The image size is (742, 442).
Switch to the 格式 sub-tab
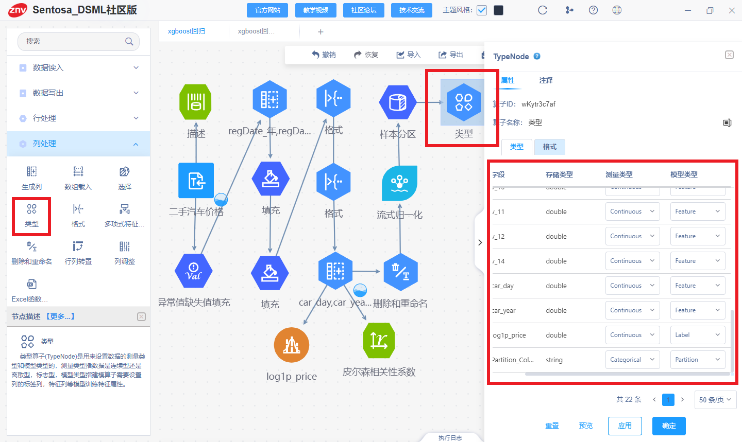pos(550,147)
